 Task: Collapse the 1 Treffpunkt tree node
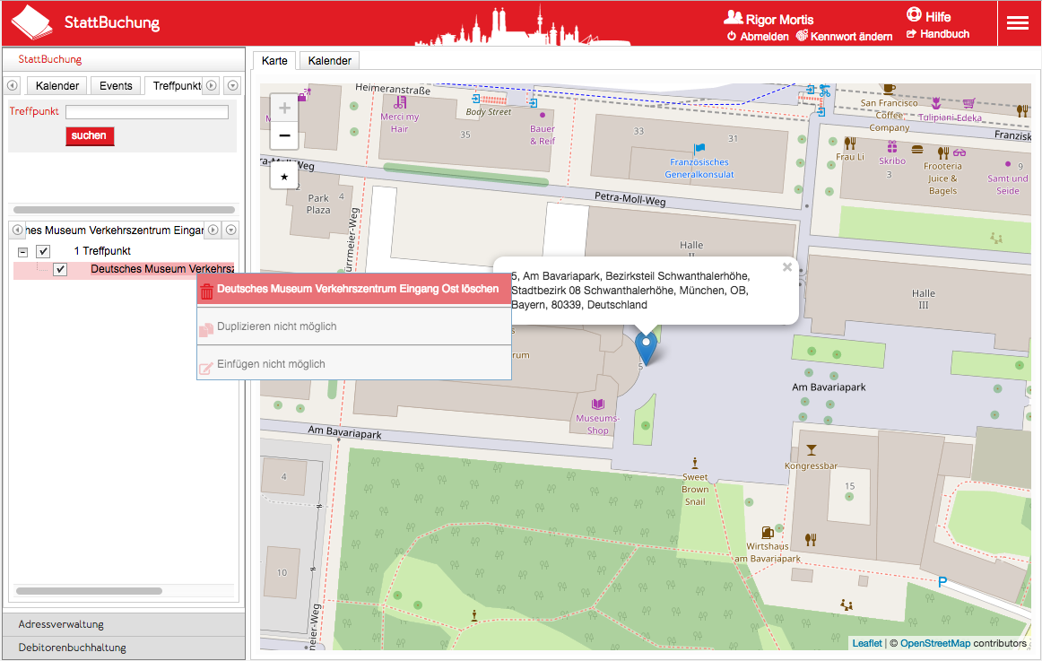click(23, 252)
